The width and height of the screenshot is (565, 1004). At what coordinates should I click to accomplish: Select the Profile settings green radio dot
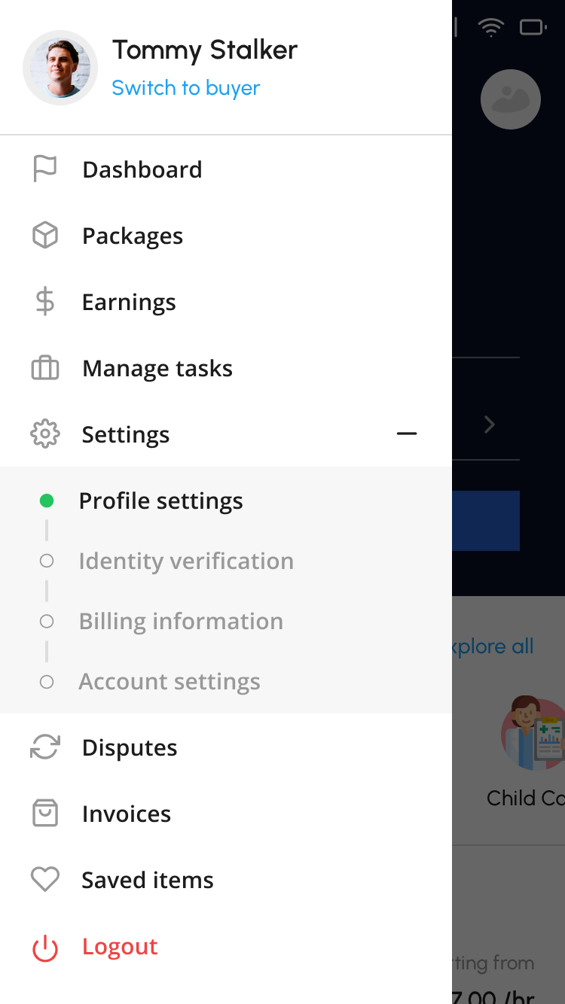coord(47,500)
